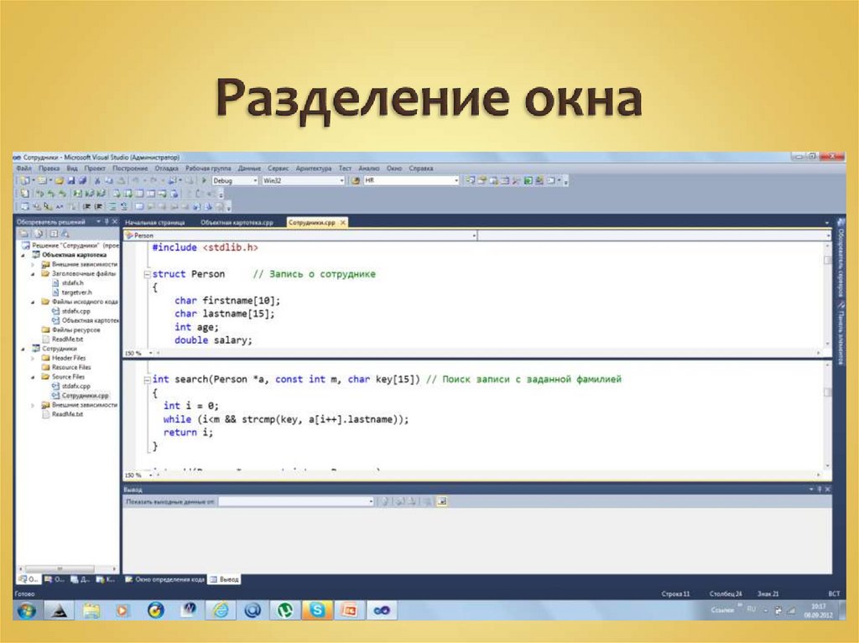Open the Person scope dropdown
859x643 pixels.
pos(474,236)
